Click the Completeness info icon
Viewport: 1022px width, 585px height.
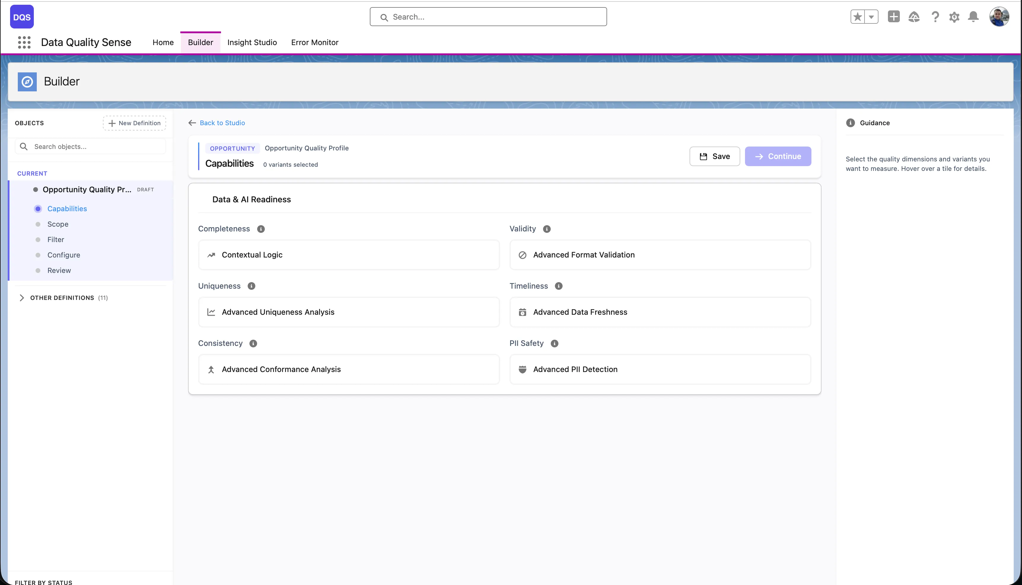pyautogui.click(x=261, y=229)
